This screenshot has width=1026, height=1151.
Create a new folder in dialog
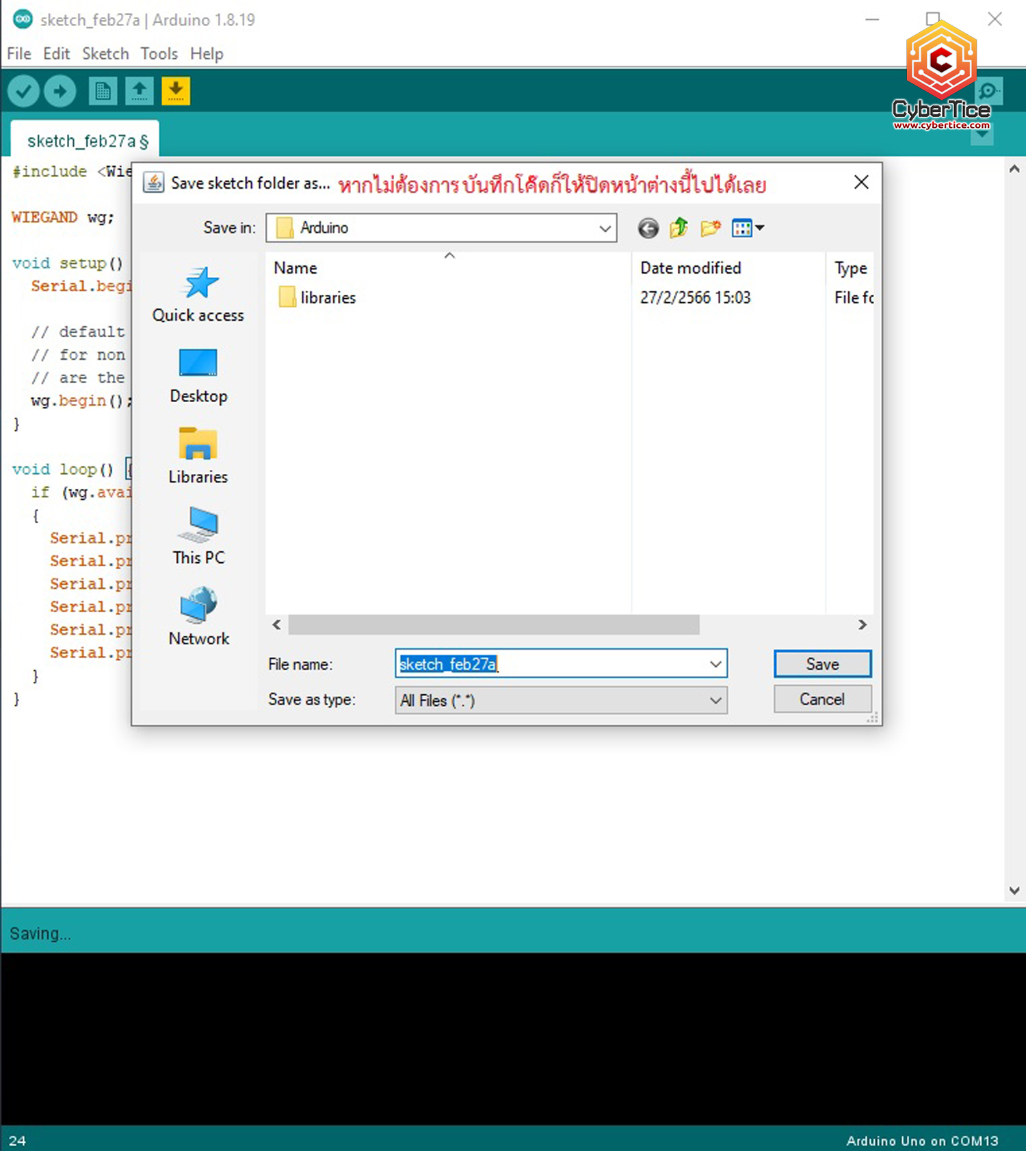(x=711, y=228)
